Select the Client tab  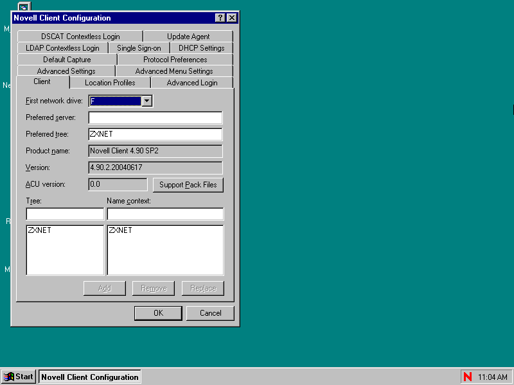(42, 81)
